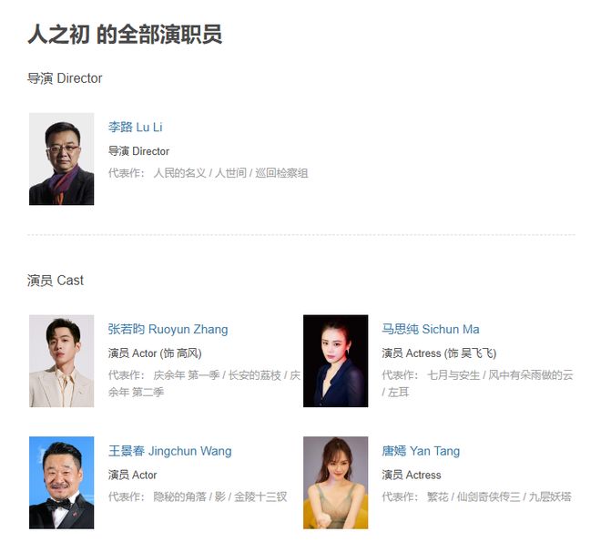Open the photo thumbnail beside 李路 Lu Li
The image size is (601, 542).
pos(61,159)
